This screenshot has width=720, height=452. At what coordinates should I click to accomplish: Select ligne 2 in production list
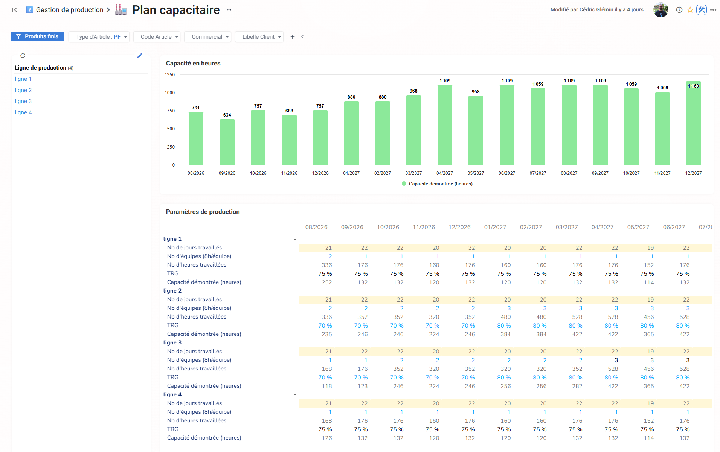(23, 90)
